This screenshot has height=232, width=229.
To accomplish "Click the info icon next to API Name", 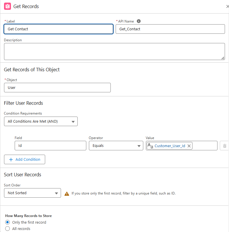I will click(x=139, y=21).
